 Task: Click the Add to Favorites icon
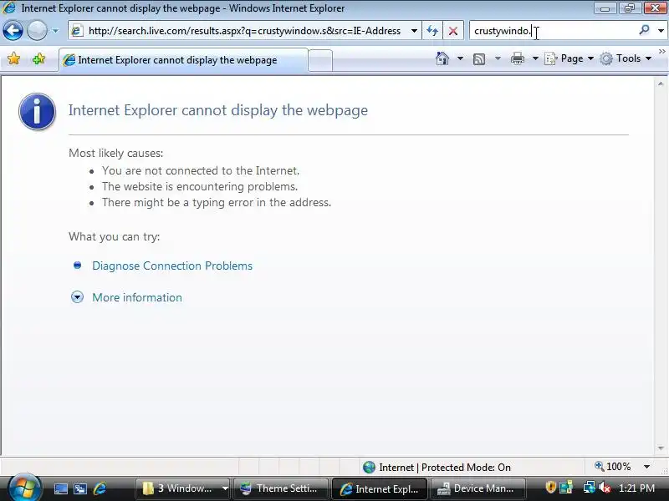click(x=38, y=58)
